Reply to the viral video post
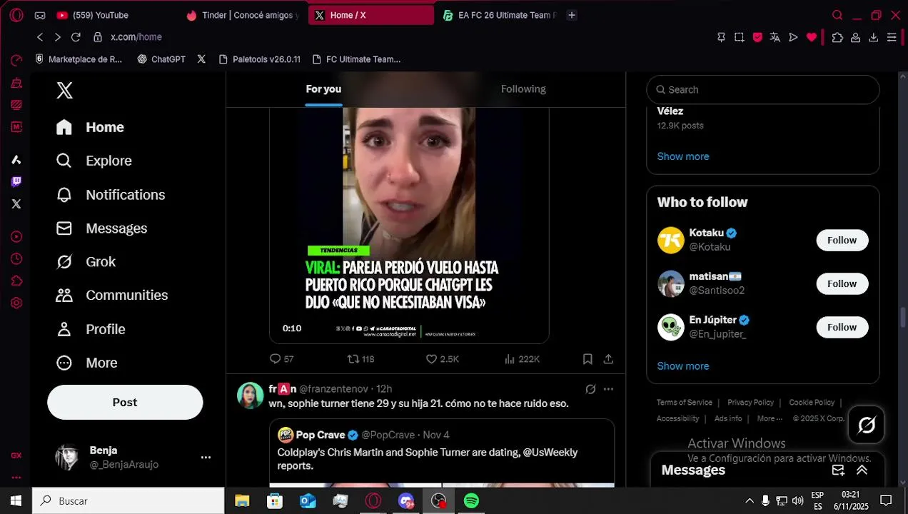The width and height of the screenshot is (908, 514). pyautogui.click(x=281, y=359)
